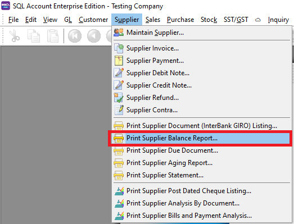Choose Supplier Invoice... menu entry
This screenshot has width=294, height=224.
(202, 48)
